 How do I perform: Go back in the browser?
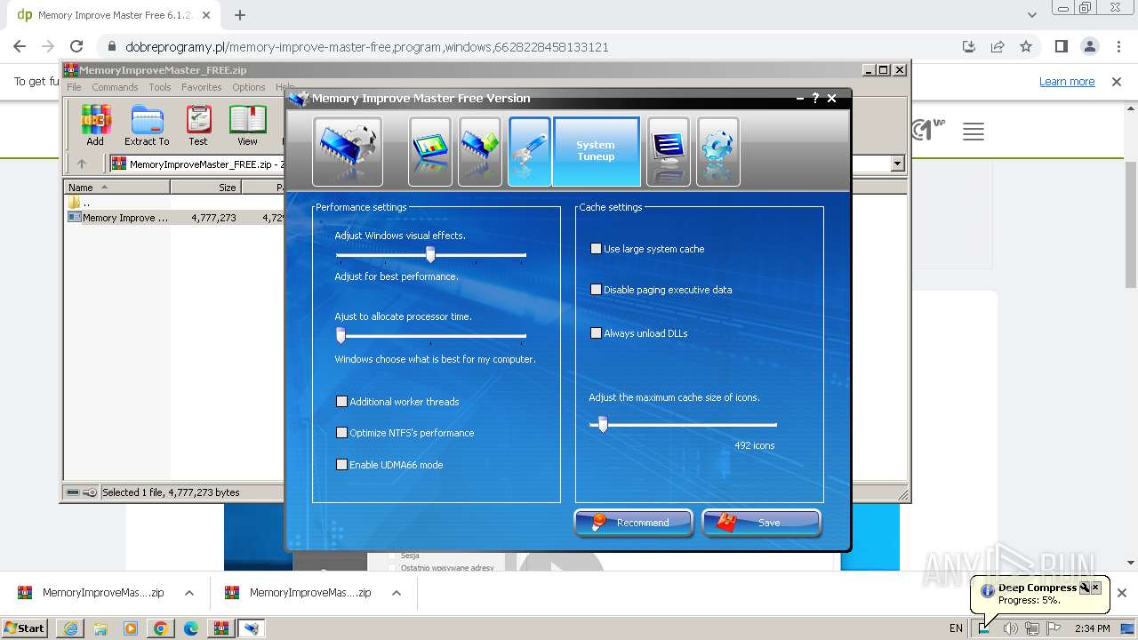tap(20, 47)
